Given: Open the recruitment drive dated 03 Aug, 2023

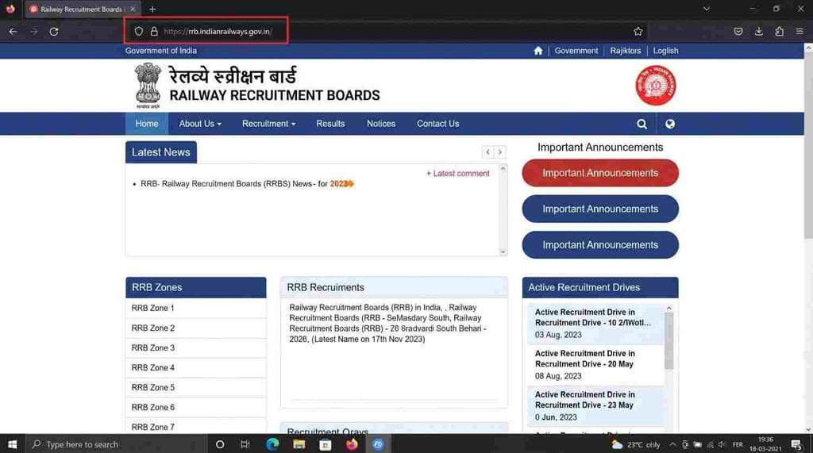Looking at the screenshot, I should (595, 324).
